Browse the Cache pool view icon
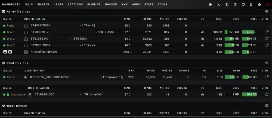Image resolution: width=272 pixels, height=118 pixels. [267, 77]
